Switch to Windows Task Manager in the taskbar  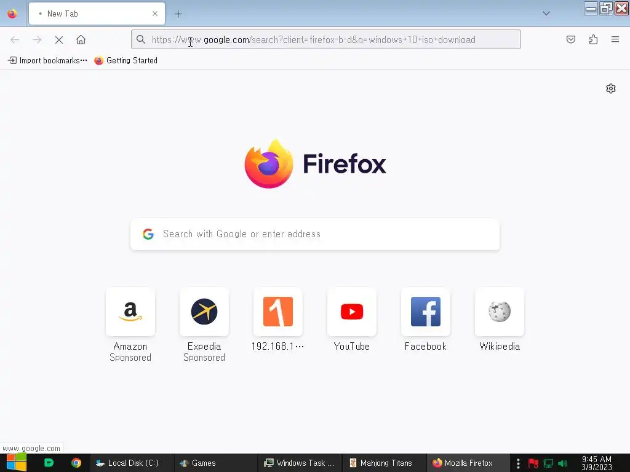click(x=300, y=463)
